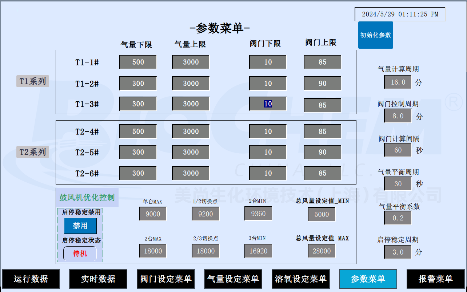Open 溶氧设定菜单
The width and height of the screenshot is (467, 292).
301,279
